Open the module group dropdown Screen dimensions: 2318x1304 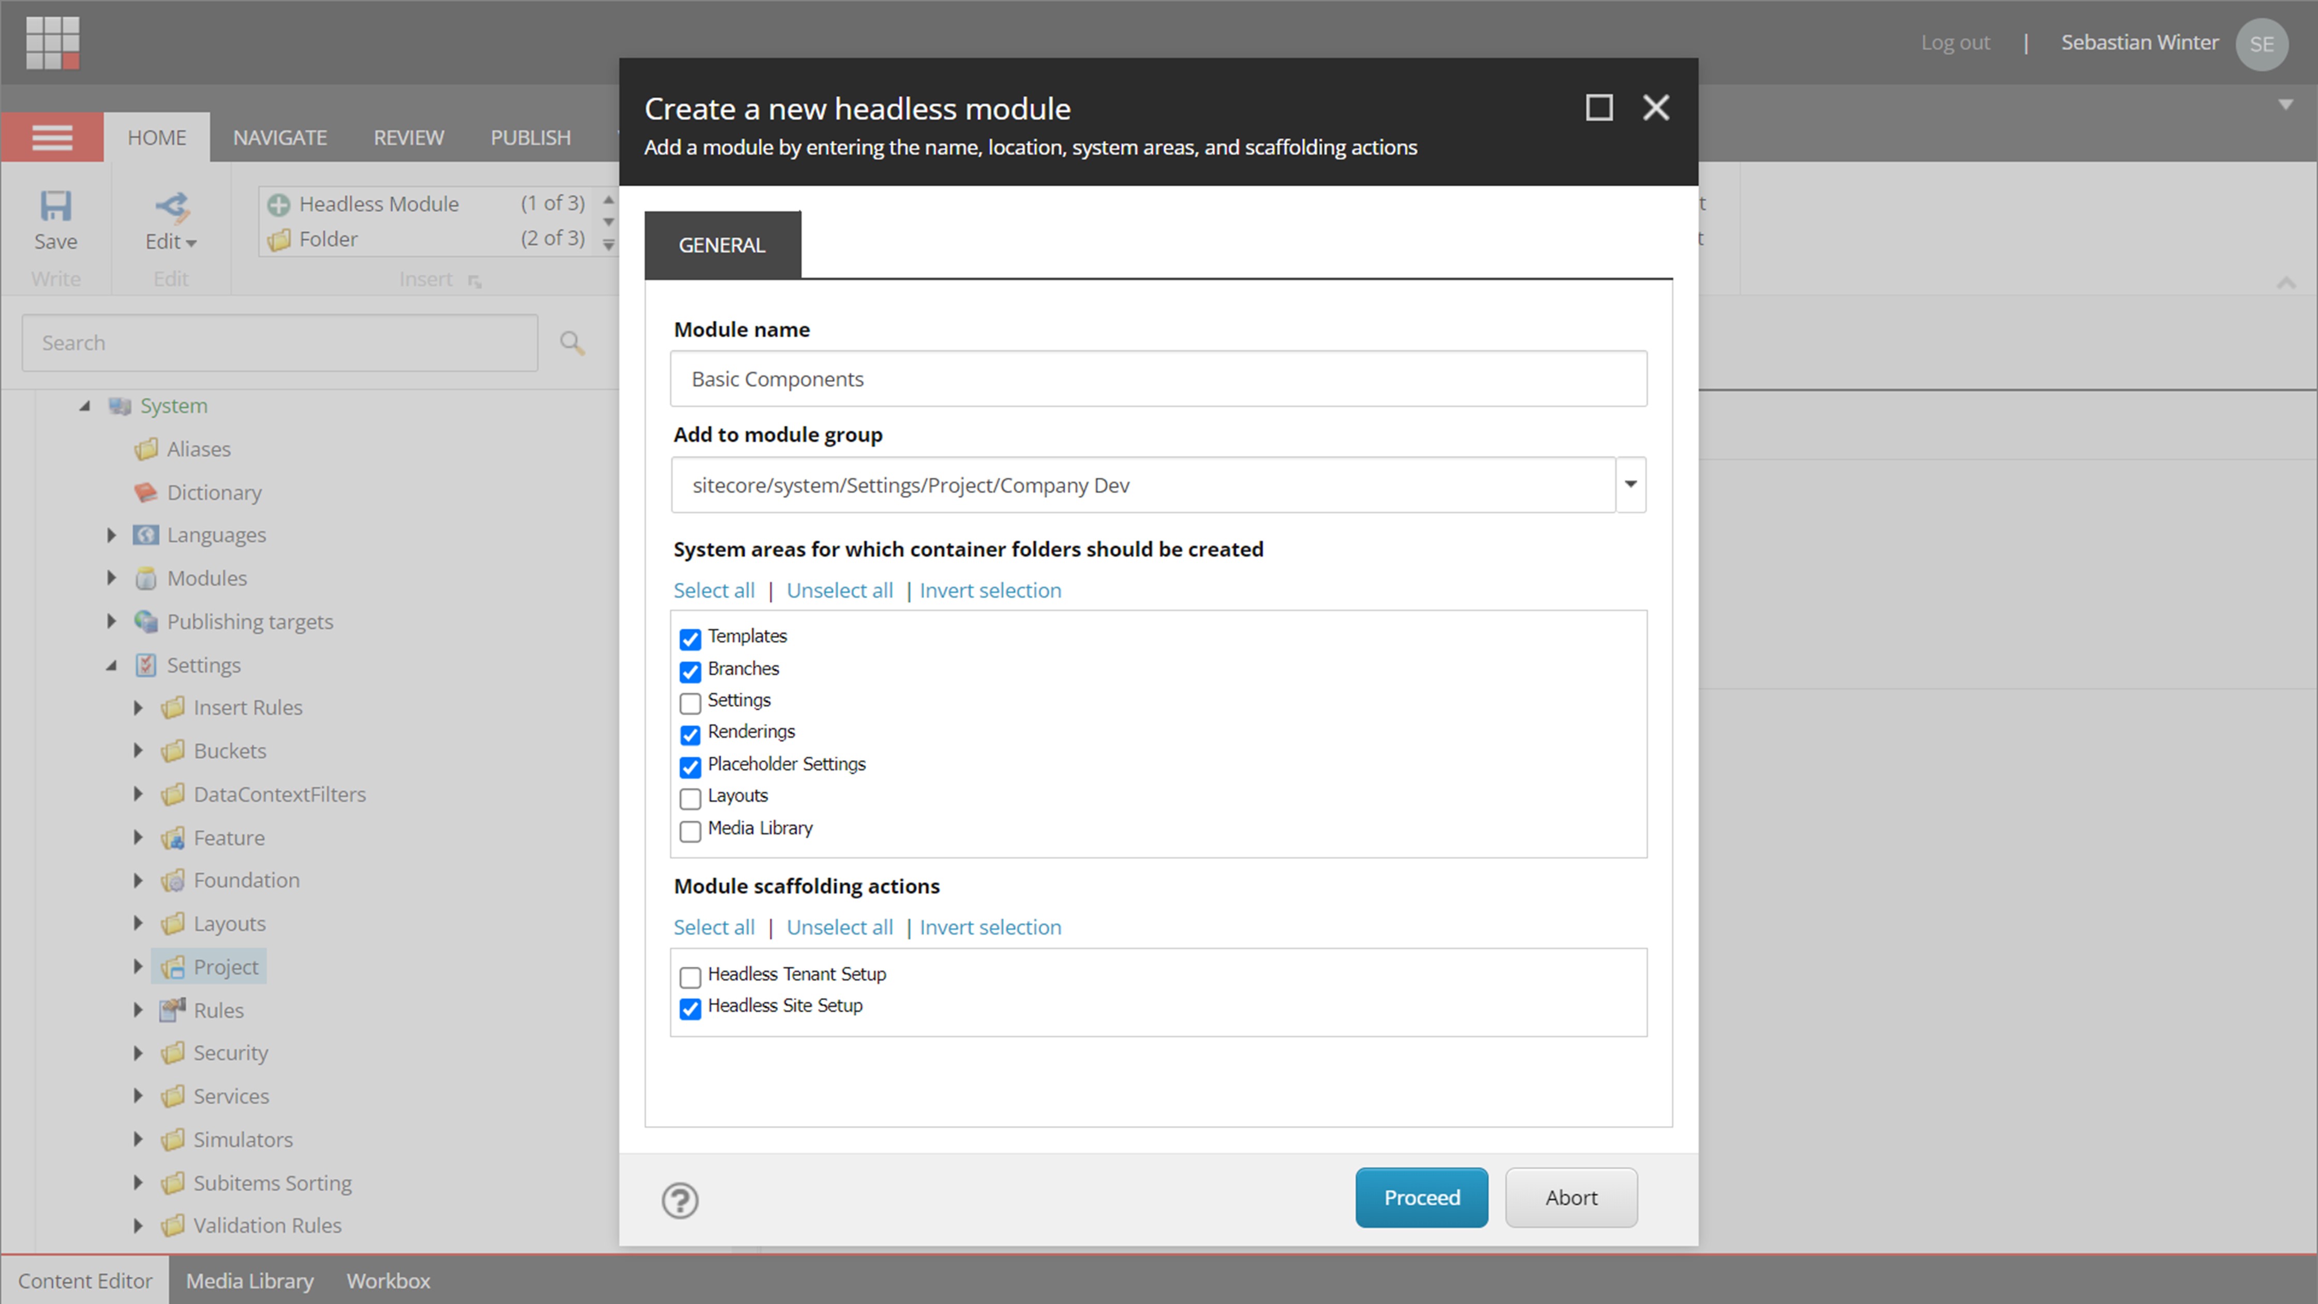pos(1630,485)
